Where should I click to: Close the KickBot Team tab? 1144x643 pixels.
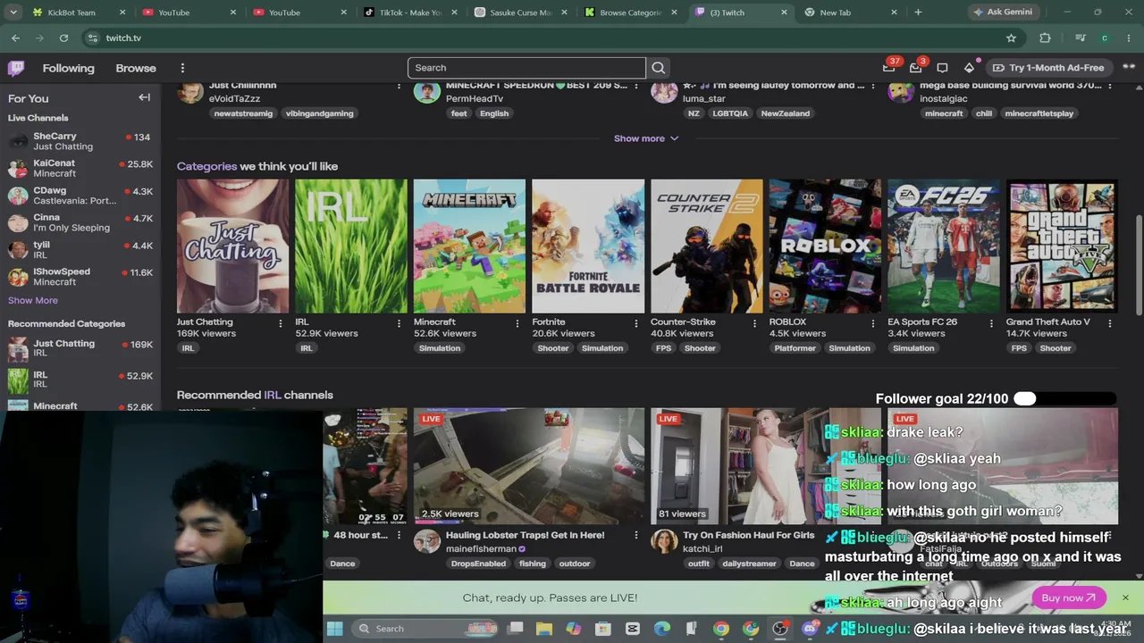tap(122, 13)
